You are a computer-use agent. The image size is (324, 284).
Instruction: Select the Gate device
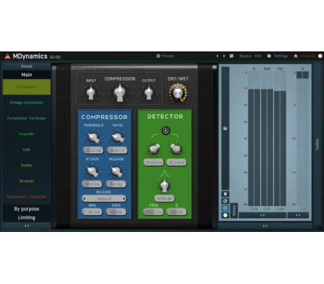[x=26, y=149]
